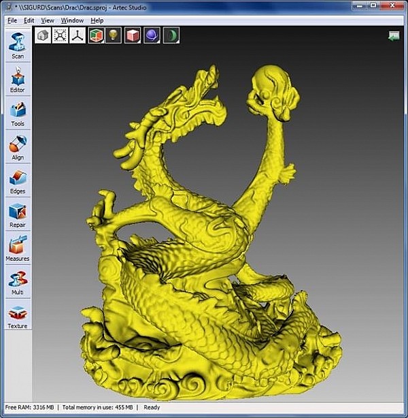Open the Align panel
The width and height of the screenshot is (408, 418).
point(18,147)
